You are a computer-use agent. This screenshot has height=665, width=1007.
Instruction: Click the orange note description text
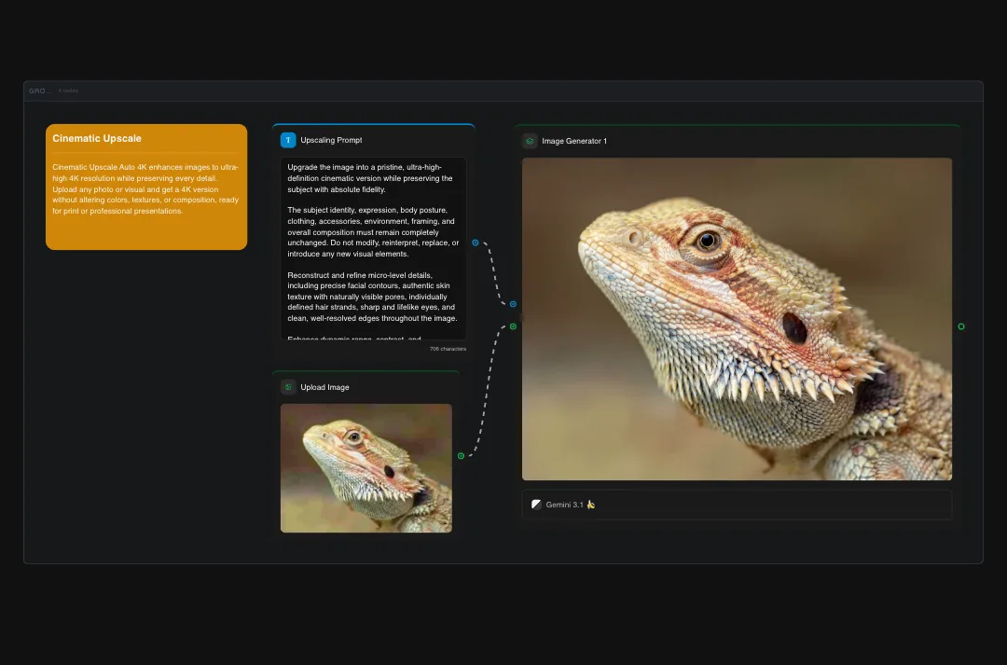point(145,189)
